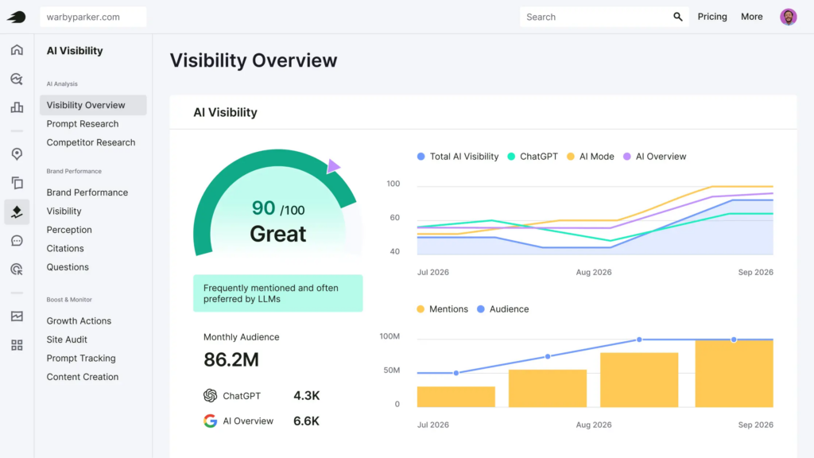
Task: Open the More menu in the header
Action: 751,17
